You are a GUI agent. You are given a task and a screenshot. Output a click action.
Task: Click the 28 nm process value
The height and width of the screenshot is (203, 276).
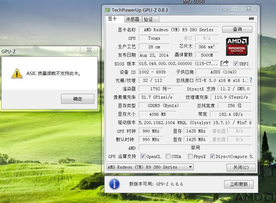pos(154,47)
